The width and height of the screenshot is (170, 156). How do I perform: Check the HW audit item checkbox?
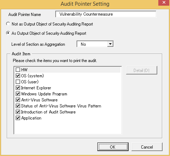(18, 70)
